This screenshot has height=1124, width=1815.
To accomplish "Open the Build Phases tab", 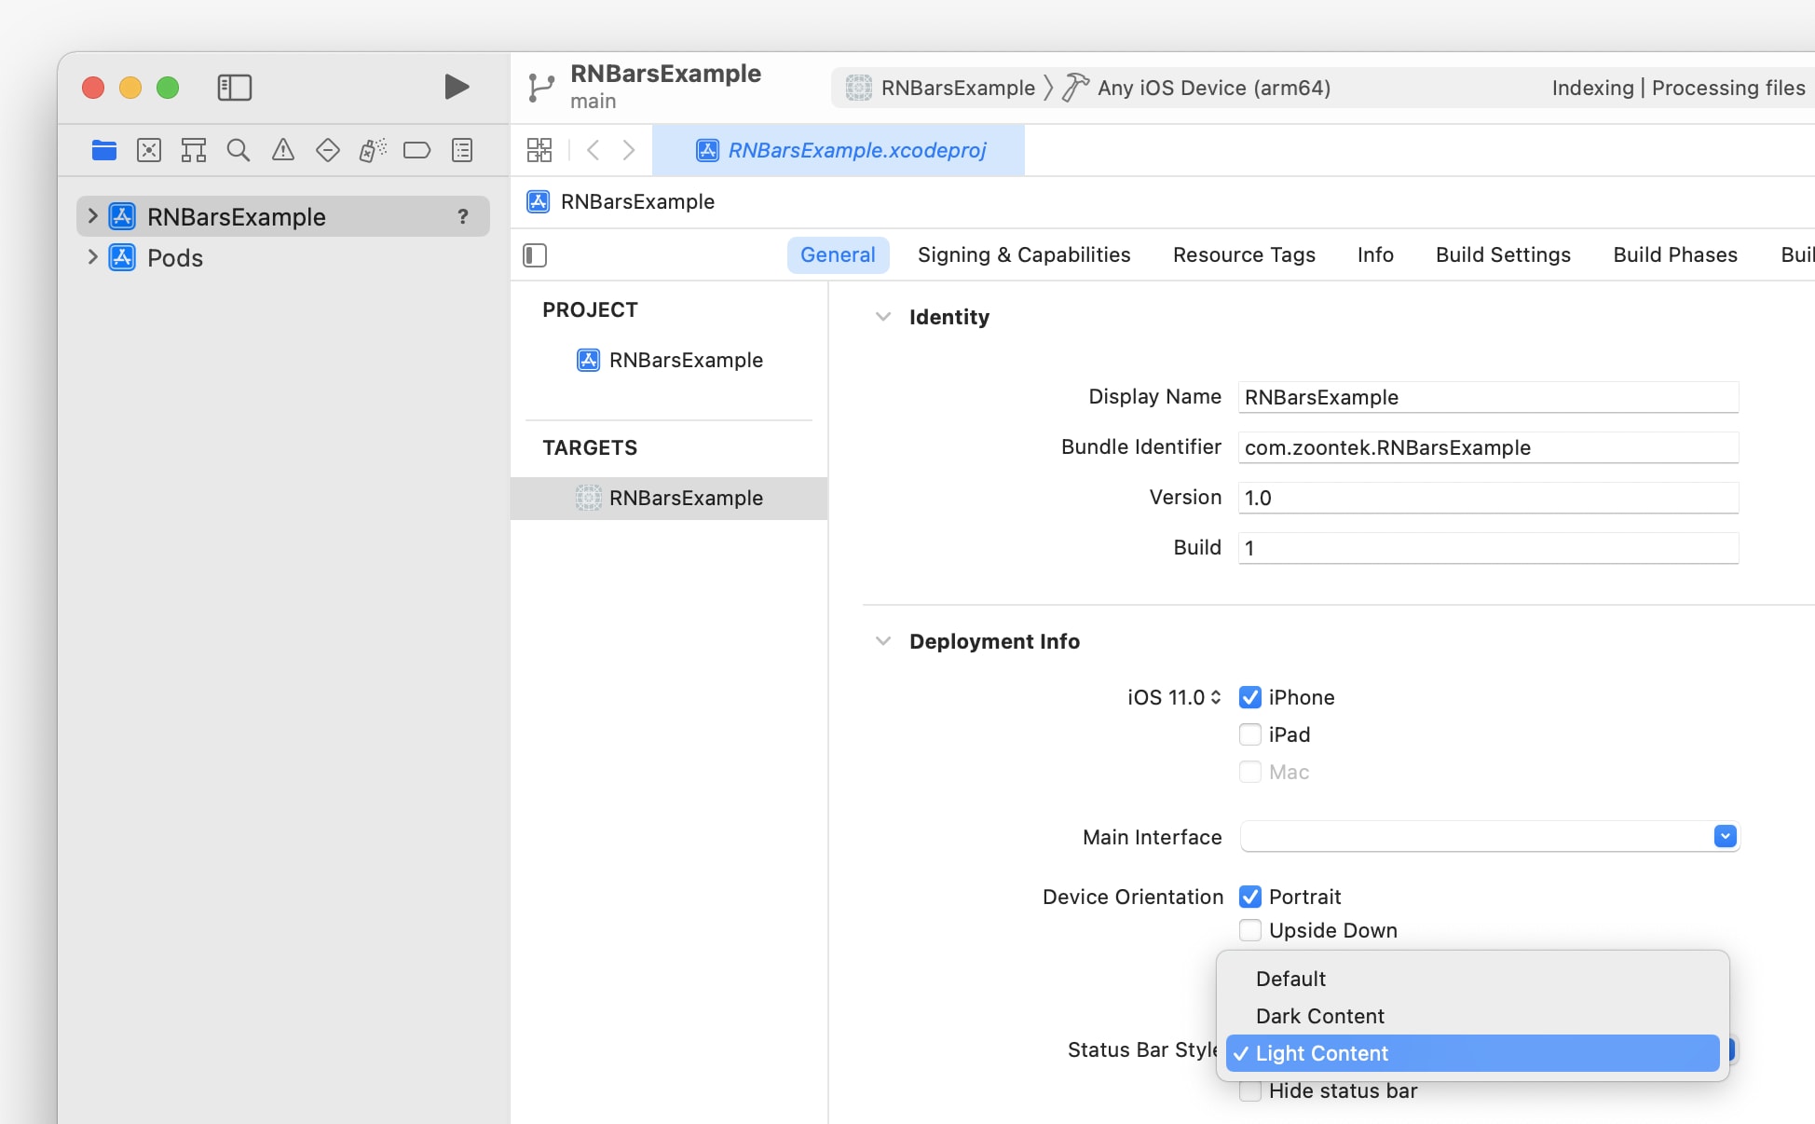I will point(1674,254).
